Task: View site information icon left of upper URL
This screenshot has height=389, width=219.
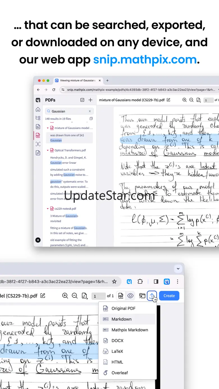Action: (x=63, y=90)
